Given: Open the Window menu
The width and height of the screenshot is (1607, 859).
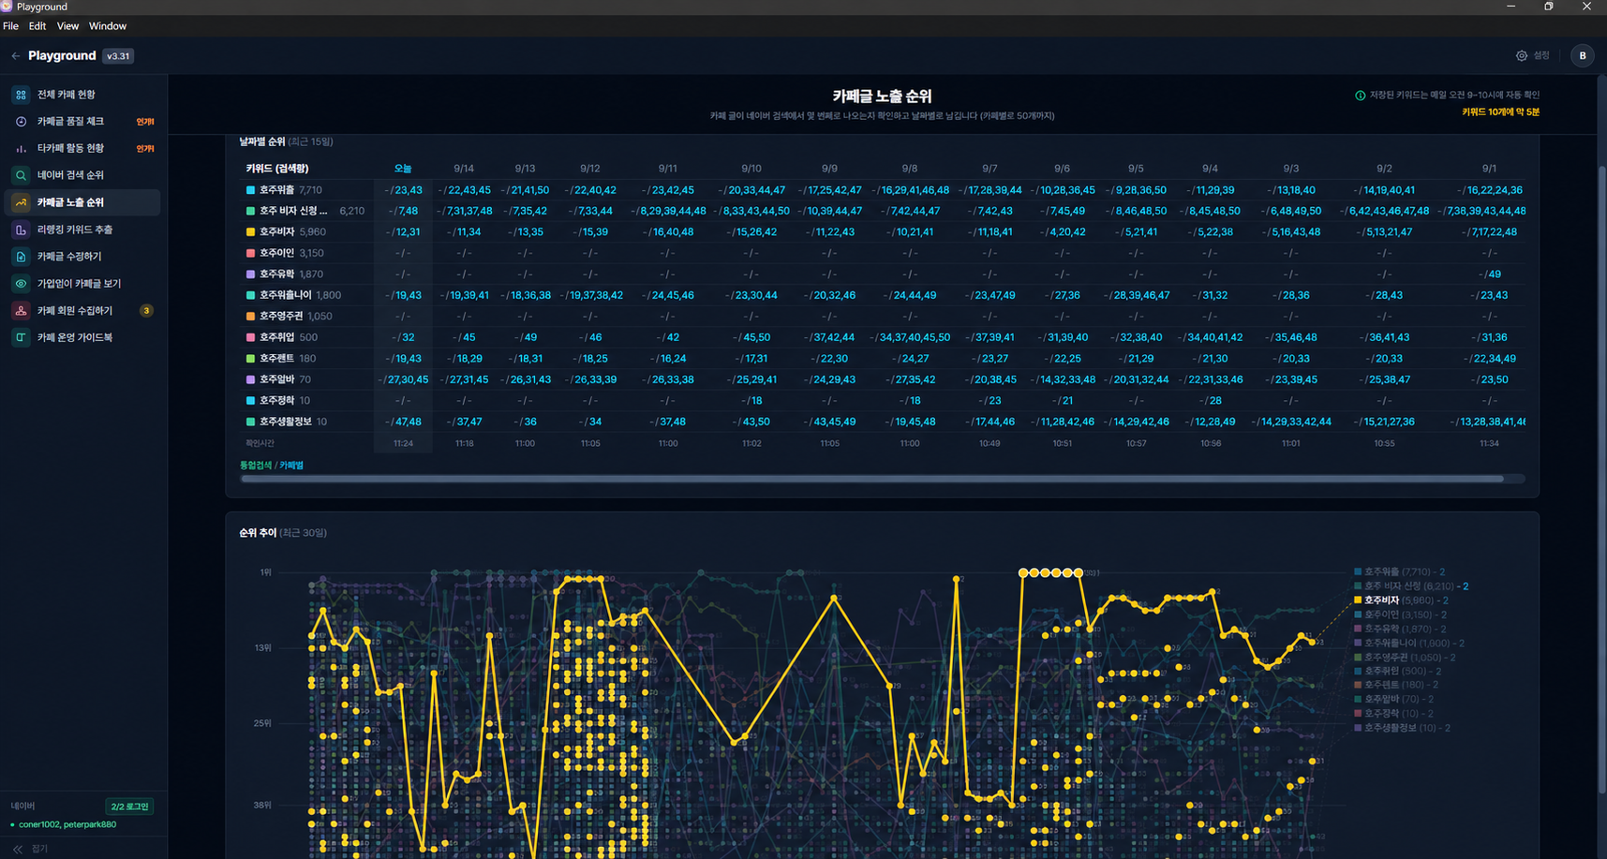Looking at the screenshot, I should click(x=108, y=26).
